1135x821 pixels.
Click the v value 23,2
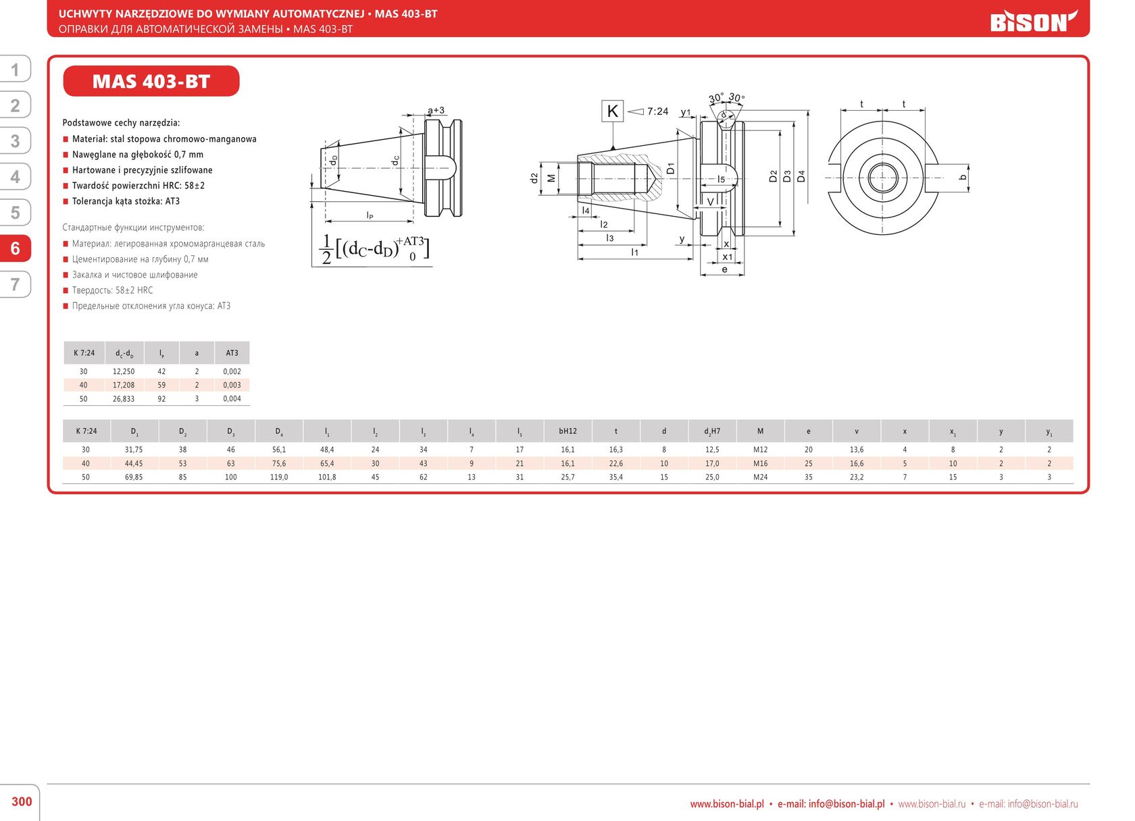tap(857, 477)
